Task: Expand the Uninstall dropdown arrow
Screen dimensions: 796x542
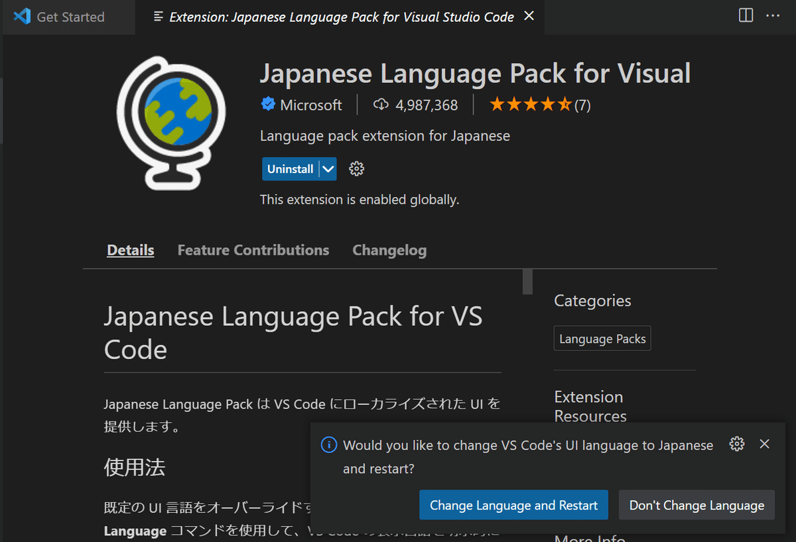Action: (x=328, y=169)
